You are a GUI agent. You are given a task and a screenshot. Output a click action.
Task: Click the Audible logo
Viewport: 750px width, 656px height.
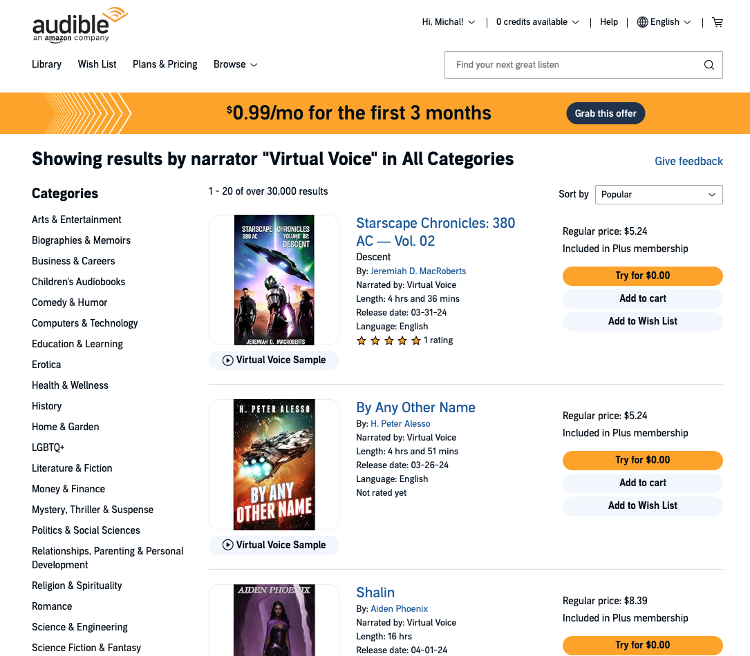pos(74,25)
